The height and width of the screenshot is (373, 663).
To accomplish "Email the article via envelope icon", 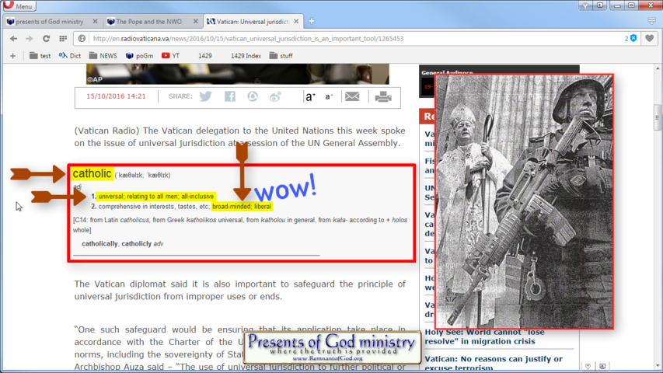I will [352, 97].
